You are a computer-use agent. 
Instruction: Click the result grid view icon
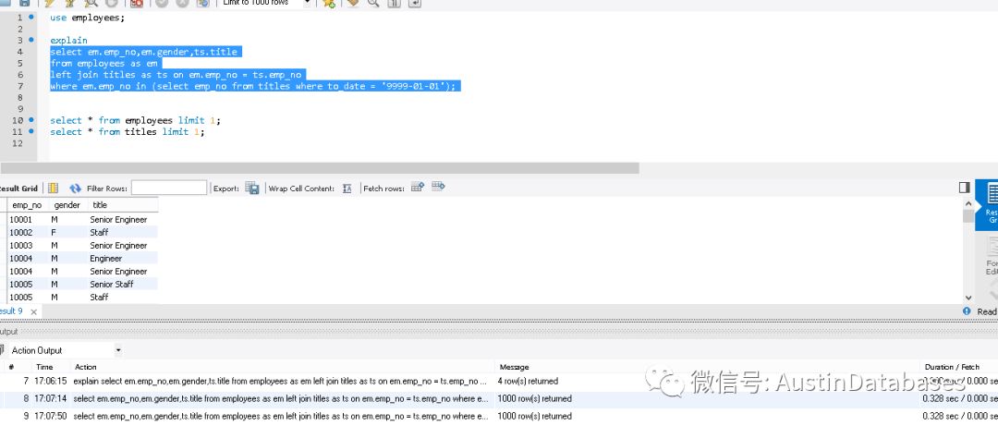(54, 188)
